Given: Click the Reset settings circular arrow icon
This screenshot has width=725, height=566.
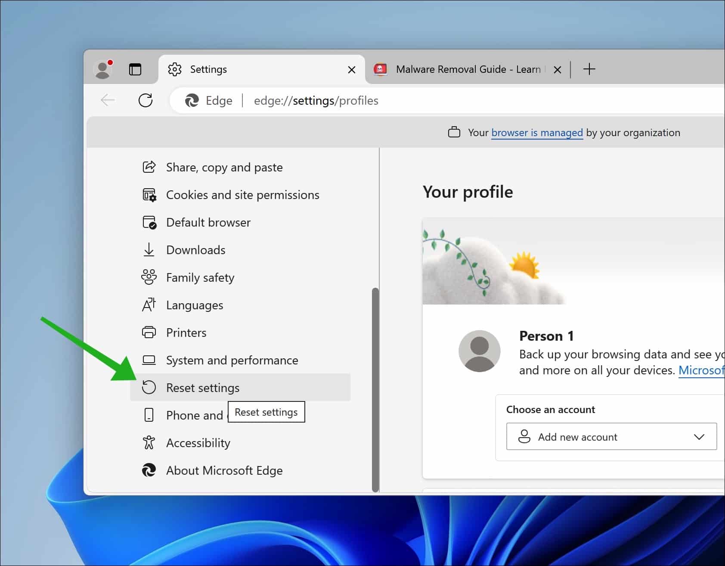Looking at the screenshot, I should pos(149,387).
